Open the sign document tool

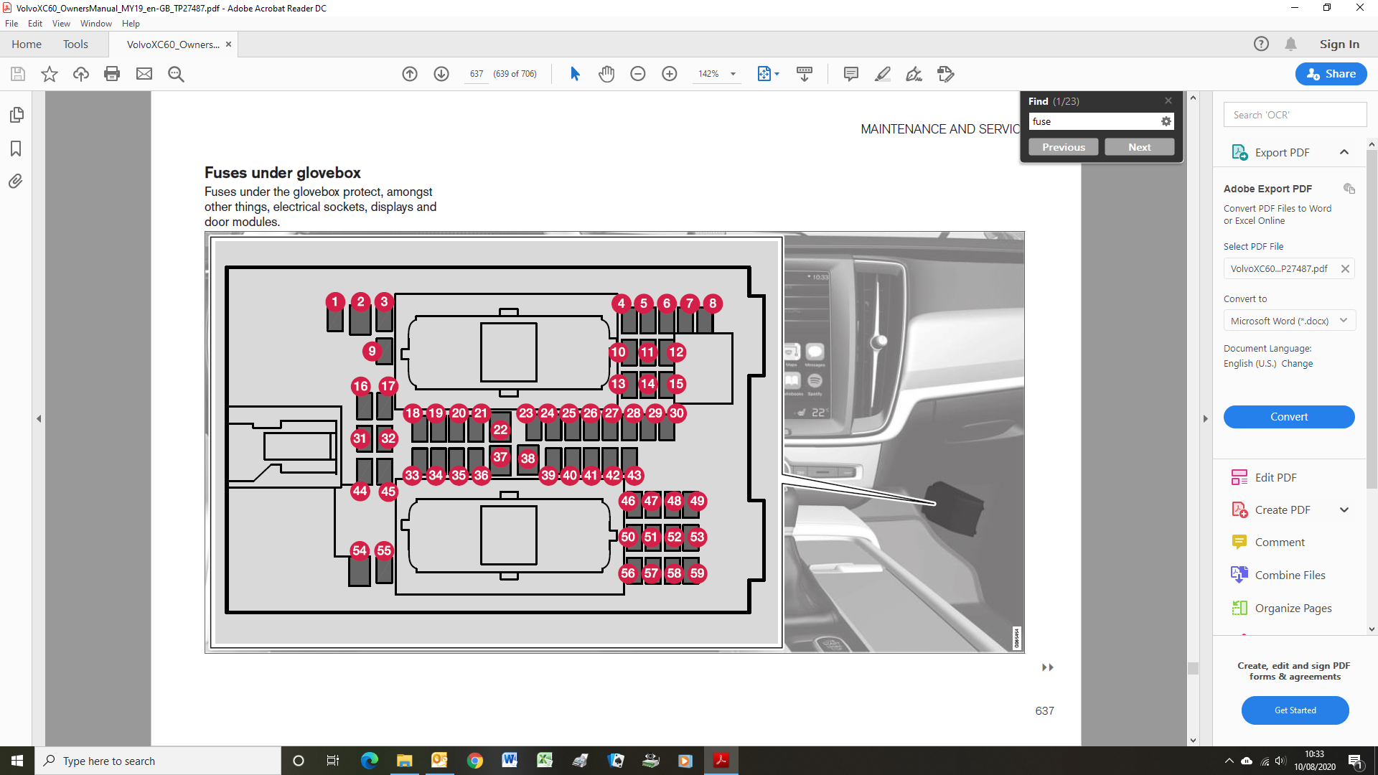(x=914, y=74)
